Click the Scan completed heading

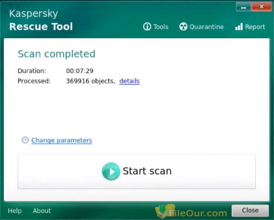pos(56,54)
